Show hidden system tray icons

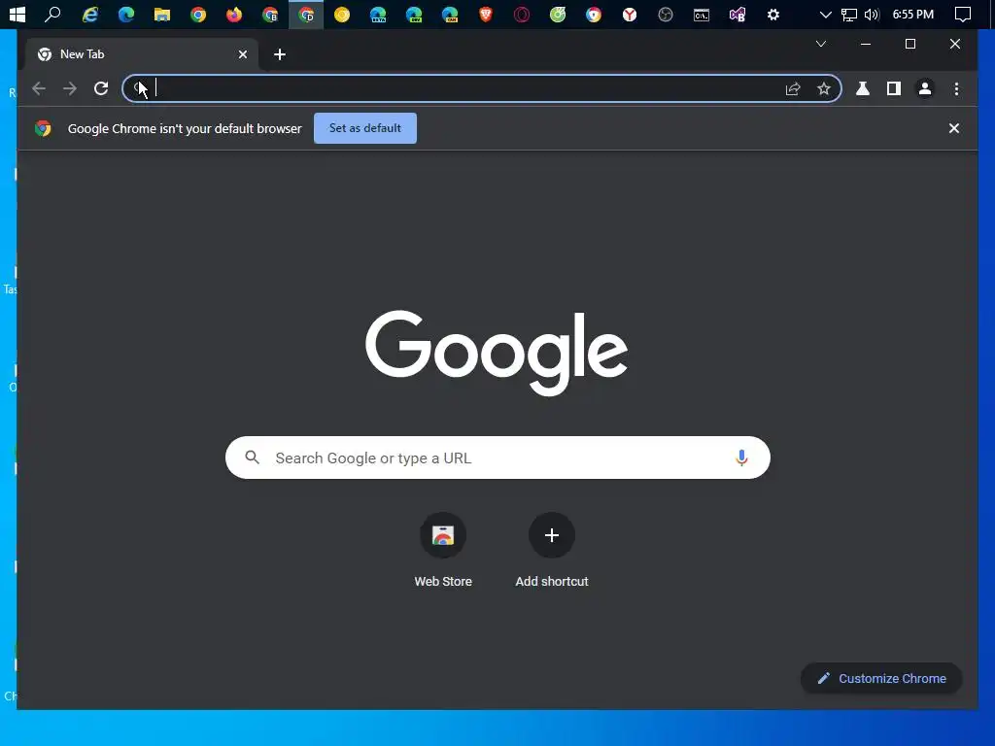tap(825, 14)
